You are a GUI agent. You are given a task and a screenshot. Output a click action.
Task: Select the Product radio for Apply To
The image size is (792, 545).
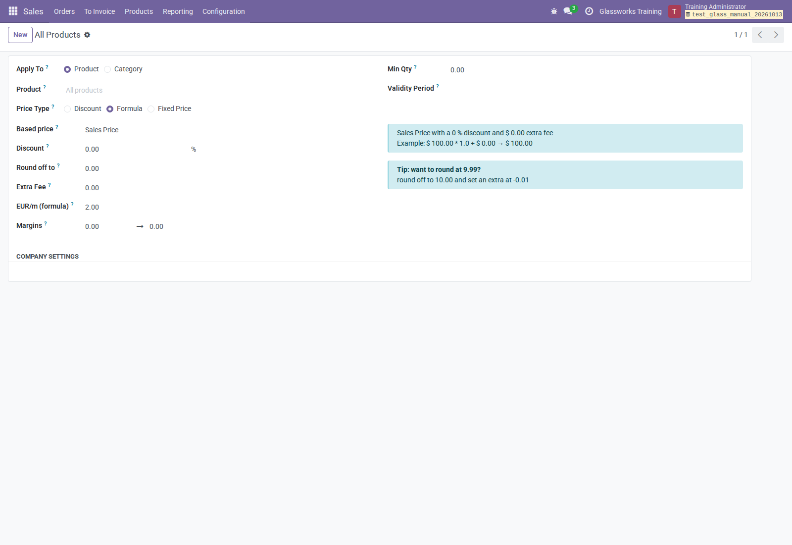(x=67, y=69)
